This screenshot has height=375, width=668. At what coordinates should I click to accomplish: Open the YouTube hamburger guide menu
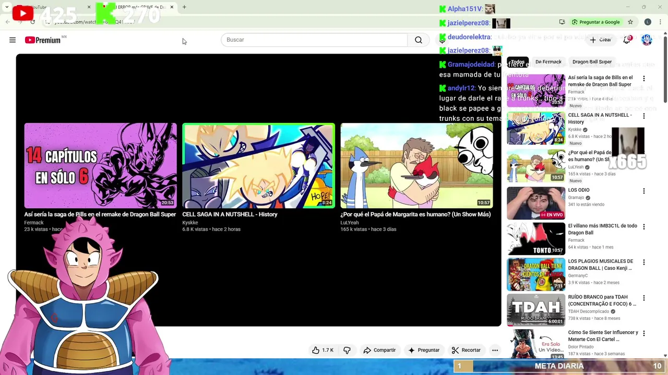13,40
